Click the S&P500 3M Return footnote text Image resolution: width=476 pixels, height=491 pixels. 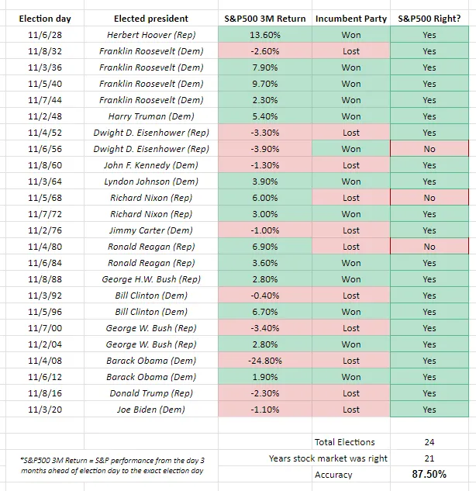[108, 465]
